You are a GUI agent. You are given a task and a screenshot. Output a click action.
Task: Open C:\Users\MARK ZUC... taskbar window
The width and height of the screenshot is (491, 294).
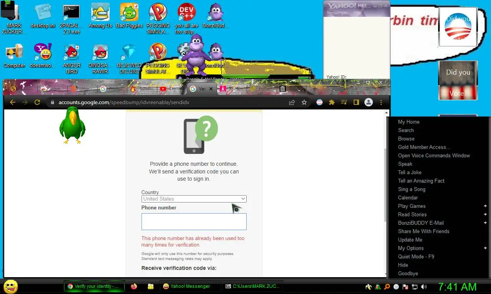tap(252, 286)
